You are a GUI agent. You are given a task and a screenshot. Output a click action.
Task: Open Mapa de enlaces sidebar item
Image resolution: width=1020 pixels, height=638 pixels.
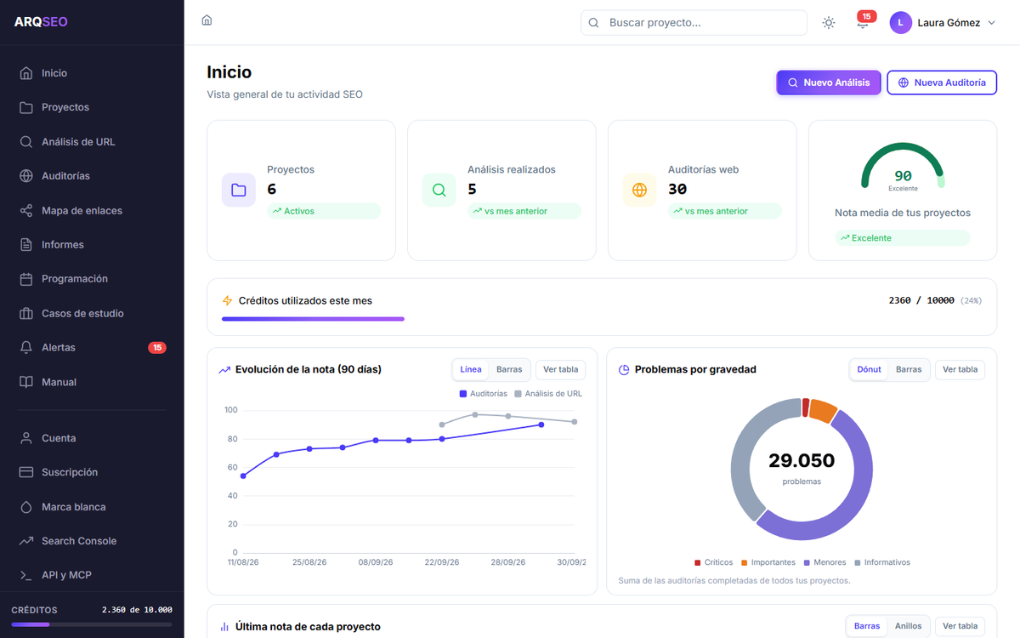[92, 210]
